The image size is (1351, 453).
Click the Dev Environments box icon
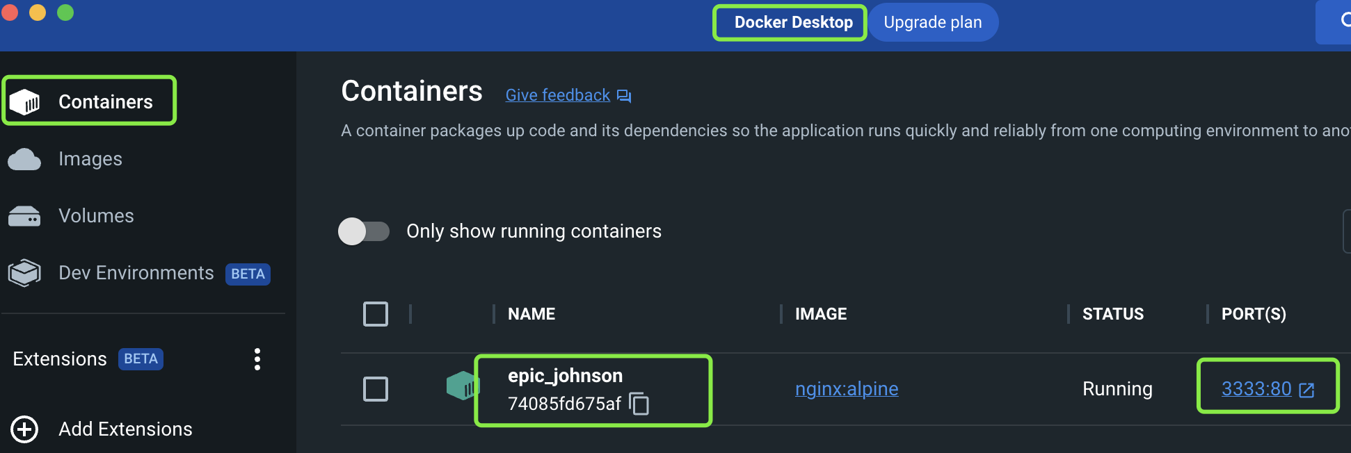(x=24, y=273)
